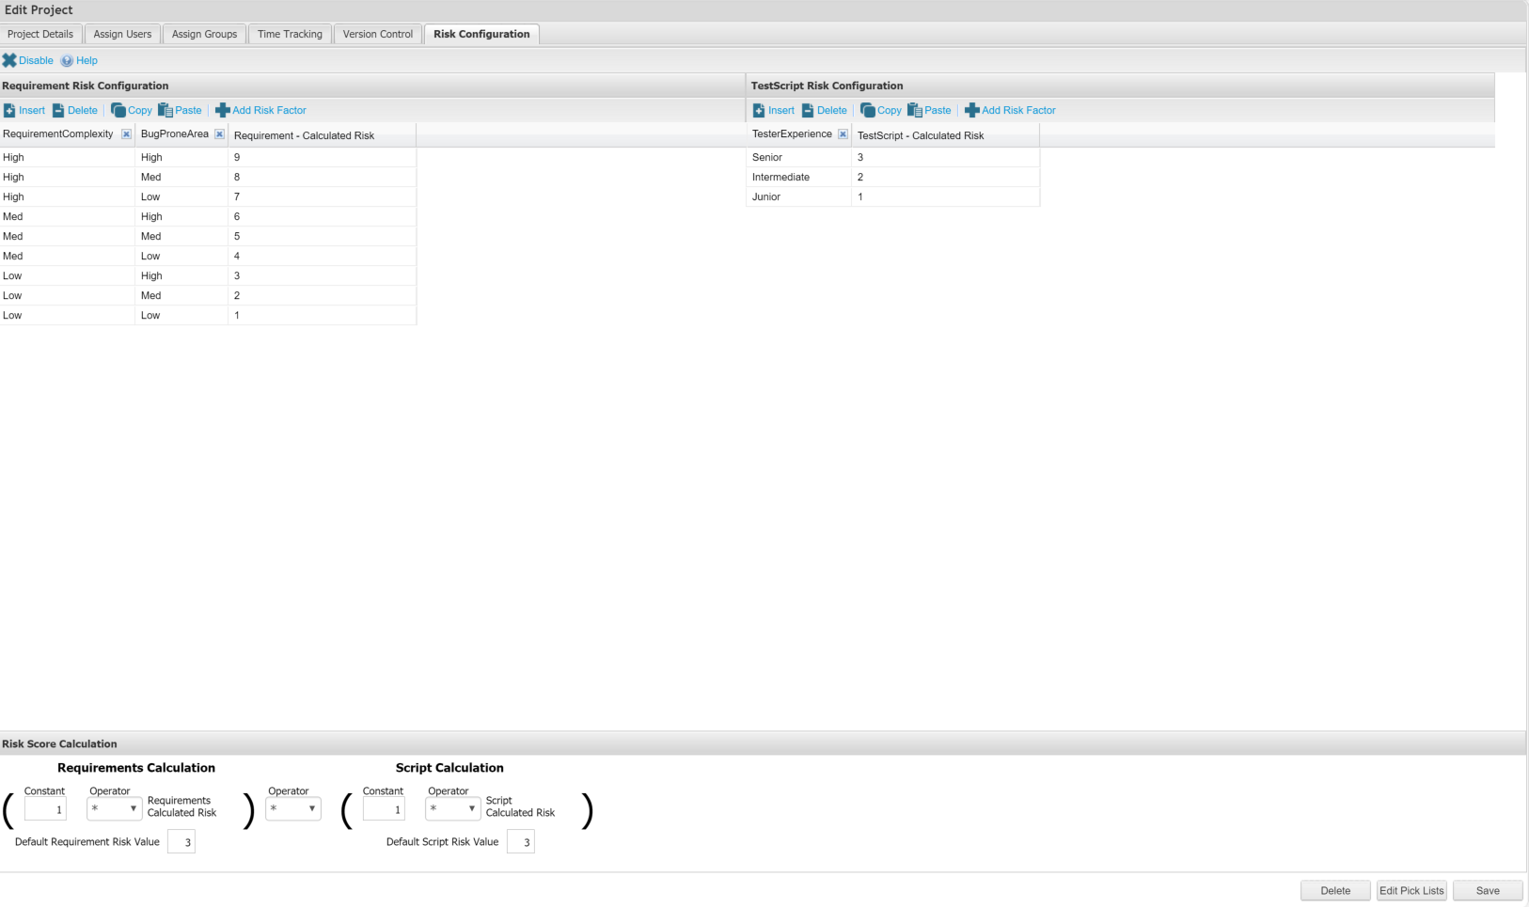Image resolution: width=1529 pixels, height=907 pixels.
Task: Click the Save button
Action: click(1487, 890)
